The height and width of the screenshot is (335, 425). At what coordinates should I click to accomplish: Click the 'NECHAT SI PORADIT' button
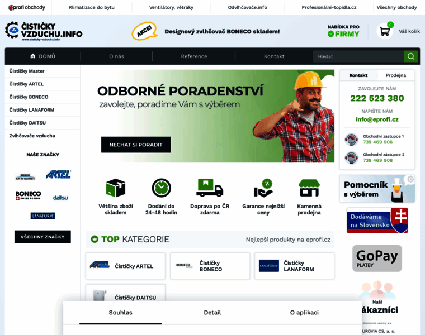click(x=136, y=145)
